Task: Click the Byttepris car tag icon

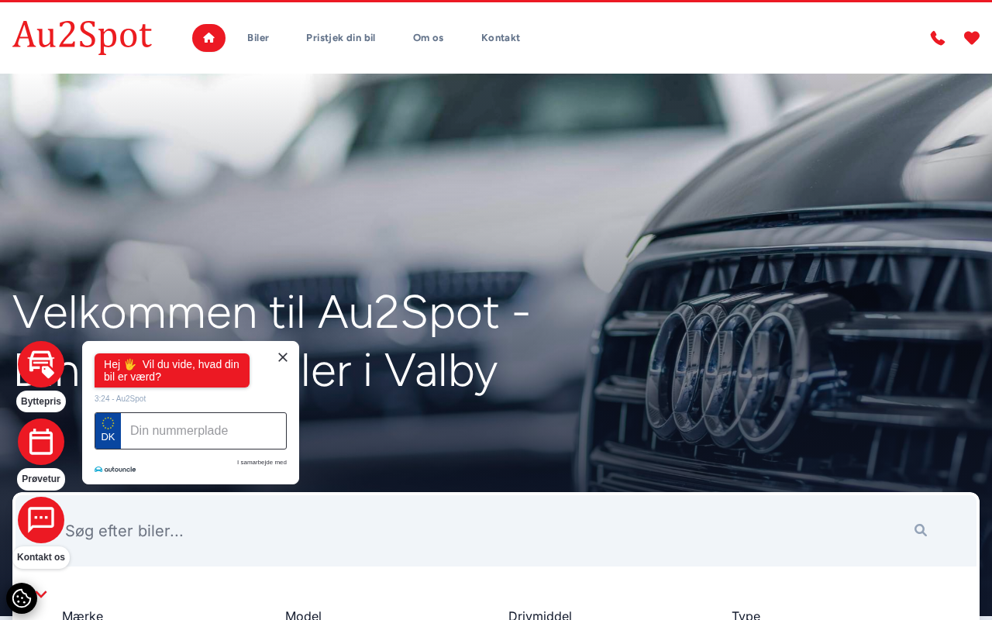Action: [41, 364]
